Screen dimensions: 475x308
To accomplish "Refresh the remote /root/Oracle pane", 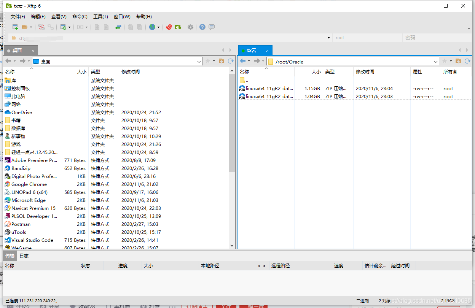I will pos(467,61).
